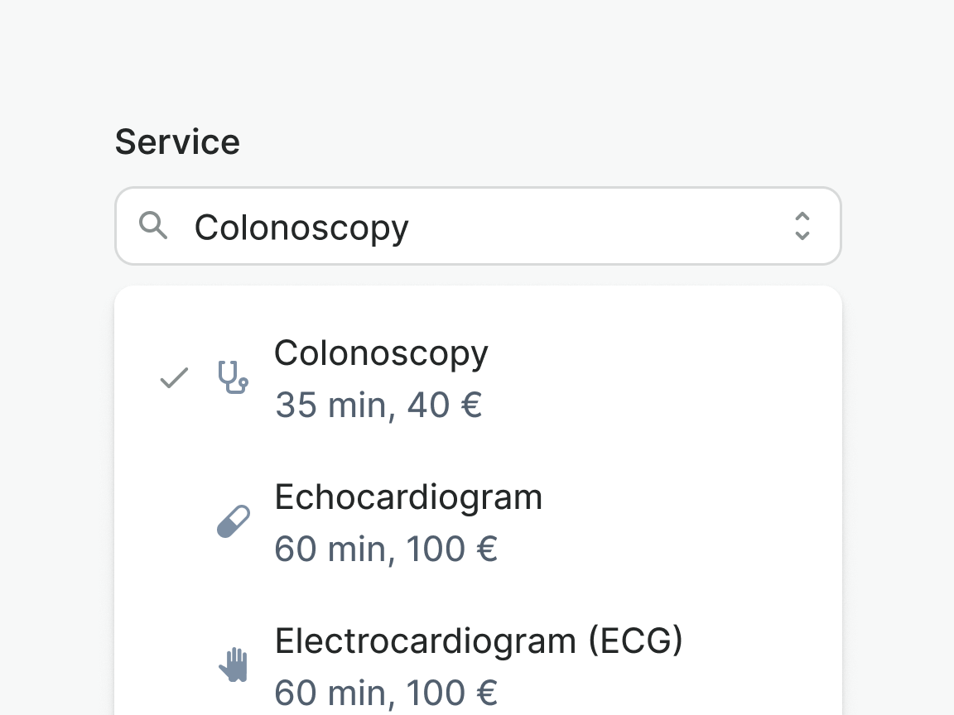Click the hand icon beside Electrocardiogram (ECG)
Screen dimensions: 954x715
pos(234,665)
